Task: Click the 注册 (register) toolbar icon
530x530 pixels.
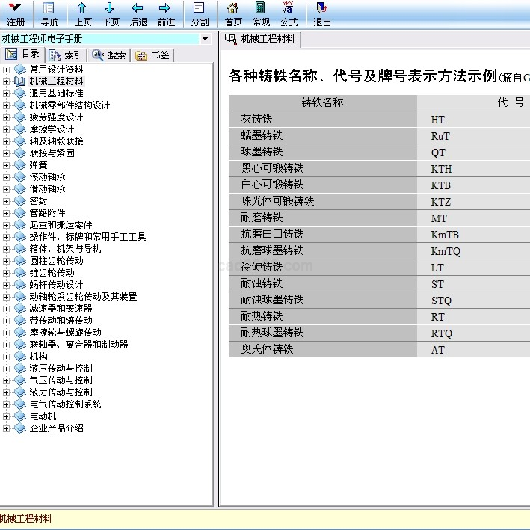Action: 16,13
